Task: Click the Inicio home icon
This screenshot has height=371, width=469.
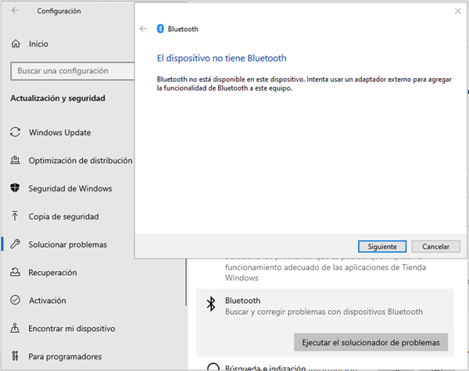Action: click(16, 44)
